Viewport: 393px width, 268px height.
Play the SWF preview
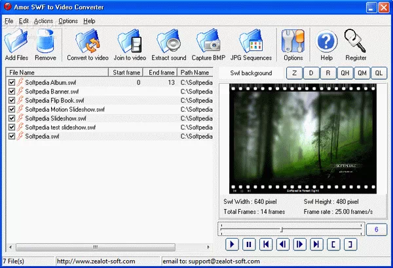pos(232,244)
